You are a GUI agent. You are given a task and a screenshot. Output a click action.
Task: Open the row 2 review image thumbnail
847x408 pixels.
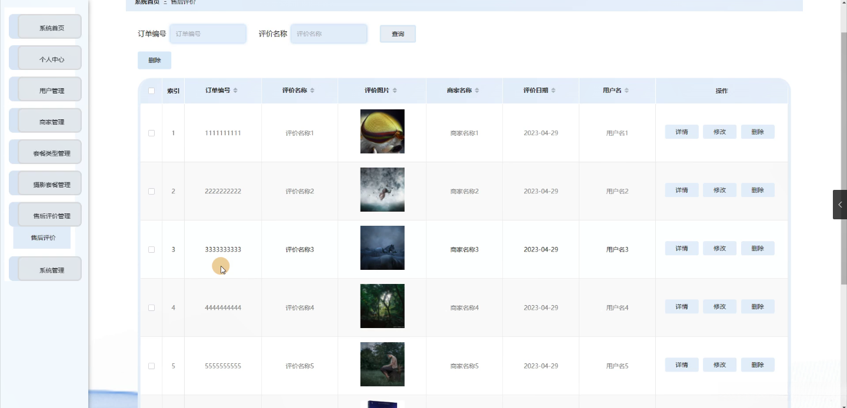click(x=382, y=189)
